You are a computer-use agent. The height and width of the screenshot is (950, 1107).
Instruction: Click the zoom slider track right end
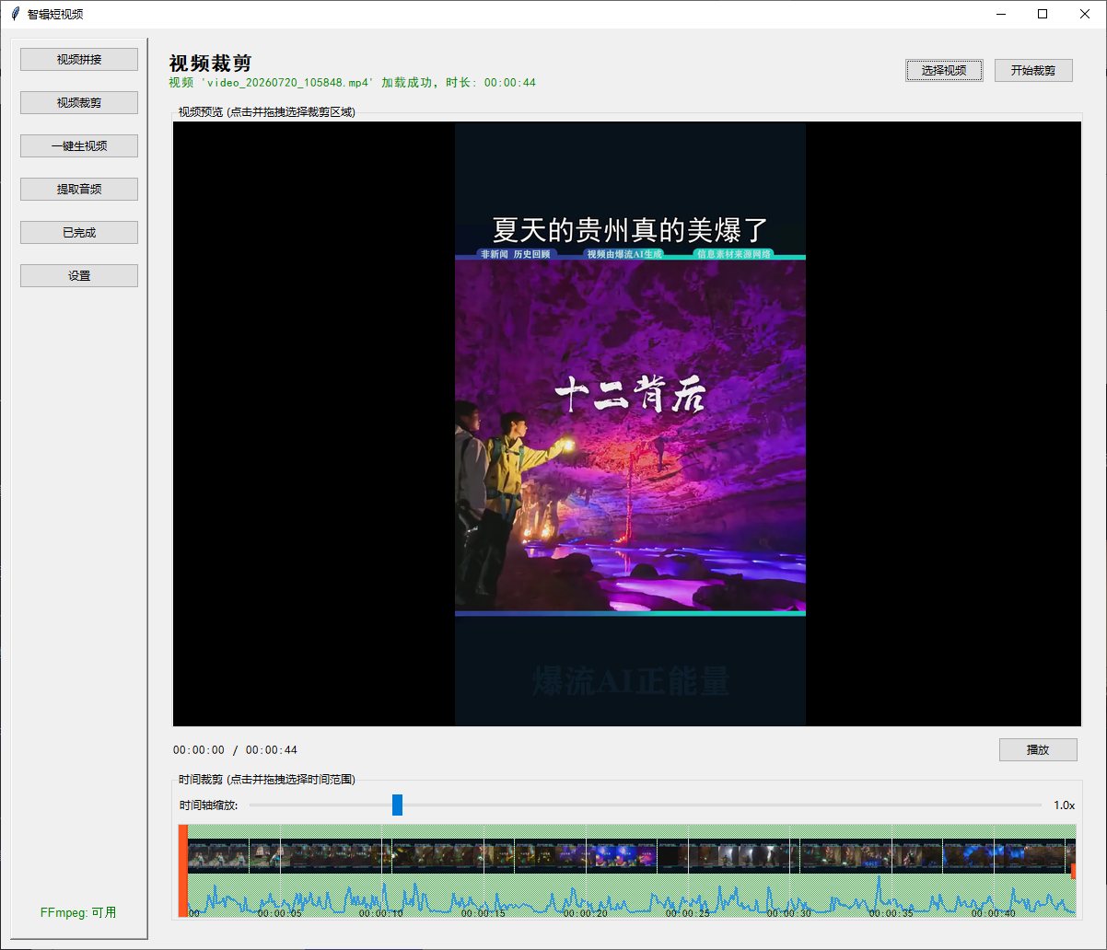(x=1039, y=805)
